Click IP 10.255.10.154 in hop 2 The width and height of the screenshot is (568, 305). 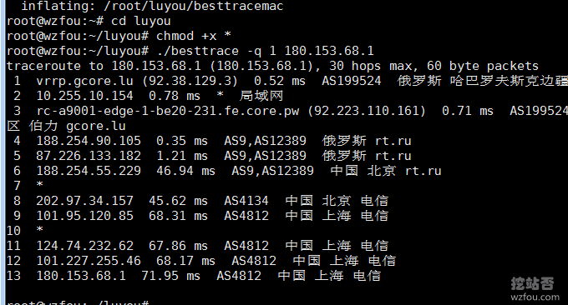tap(84, 96)
